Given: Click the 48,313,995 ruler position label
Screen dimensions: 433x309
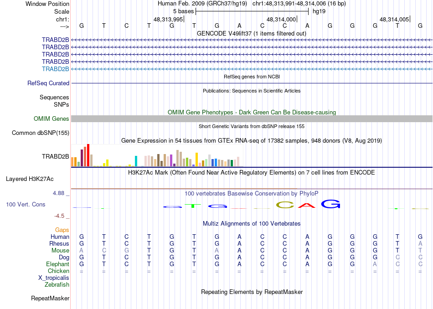Looking at the screenshot, I should pos(168,19).
